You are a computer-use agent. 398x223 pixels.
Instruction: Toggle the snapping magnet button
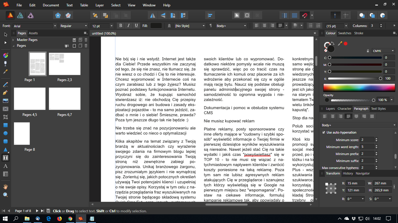coord(305,15)
